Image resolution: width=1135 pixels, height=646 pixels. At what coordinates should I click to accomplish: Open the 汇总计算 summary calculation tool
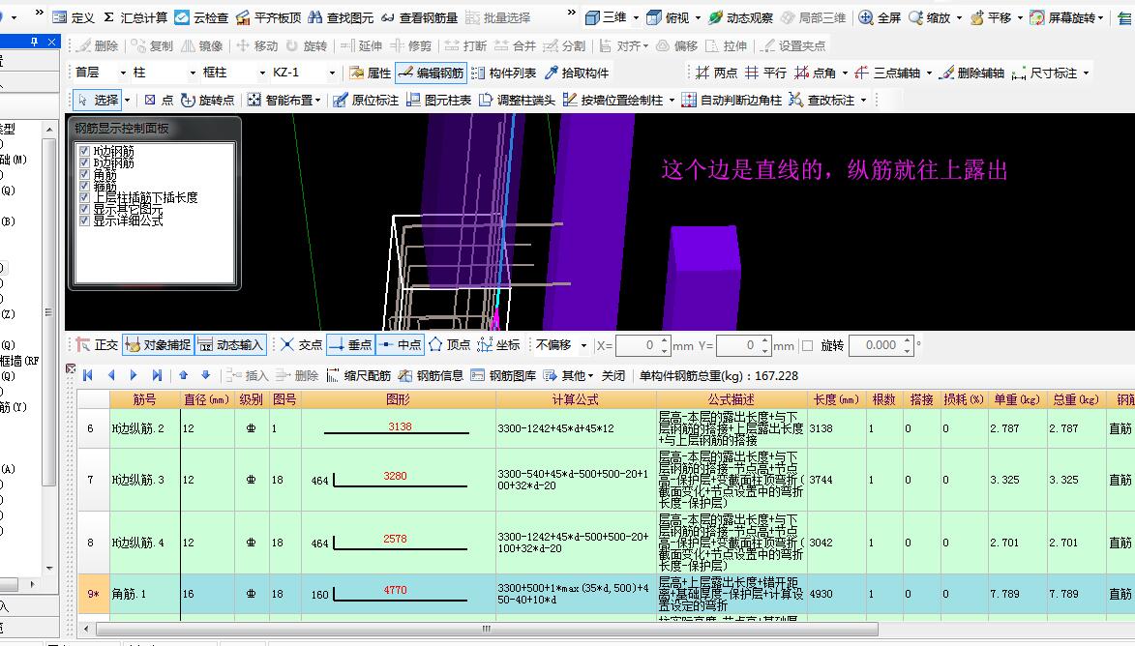[135, 17]
